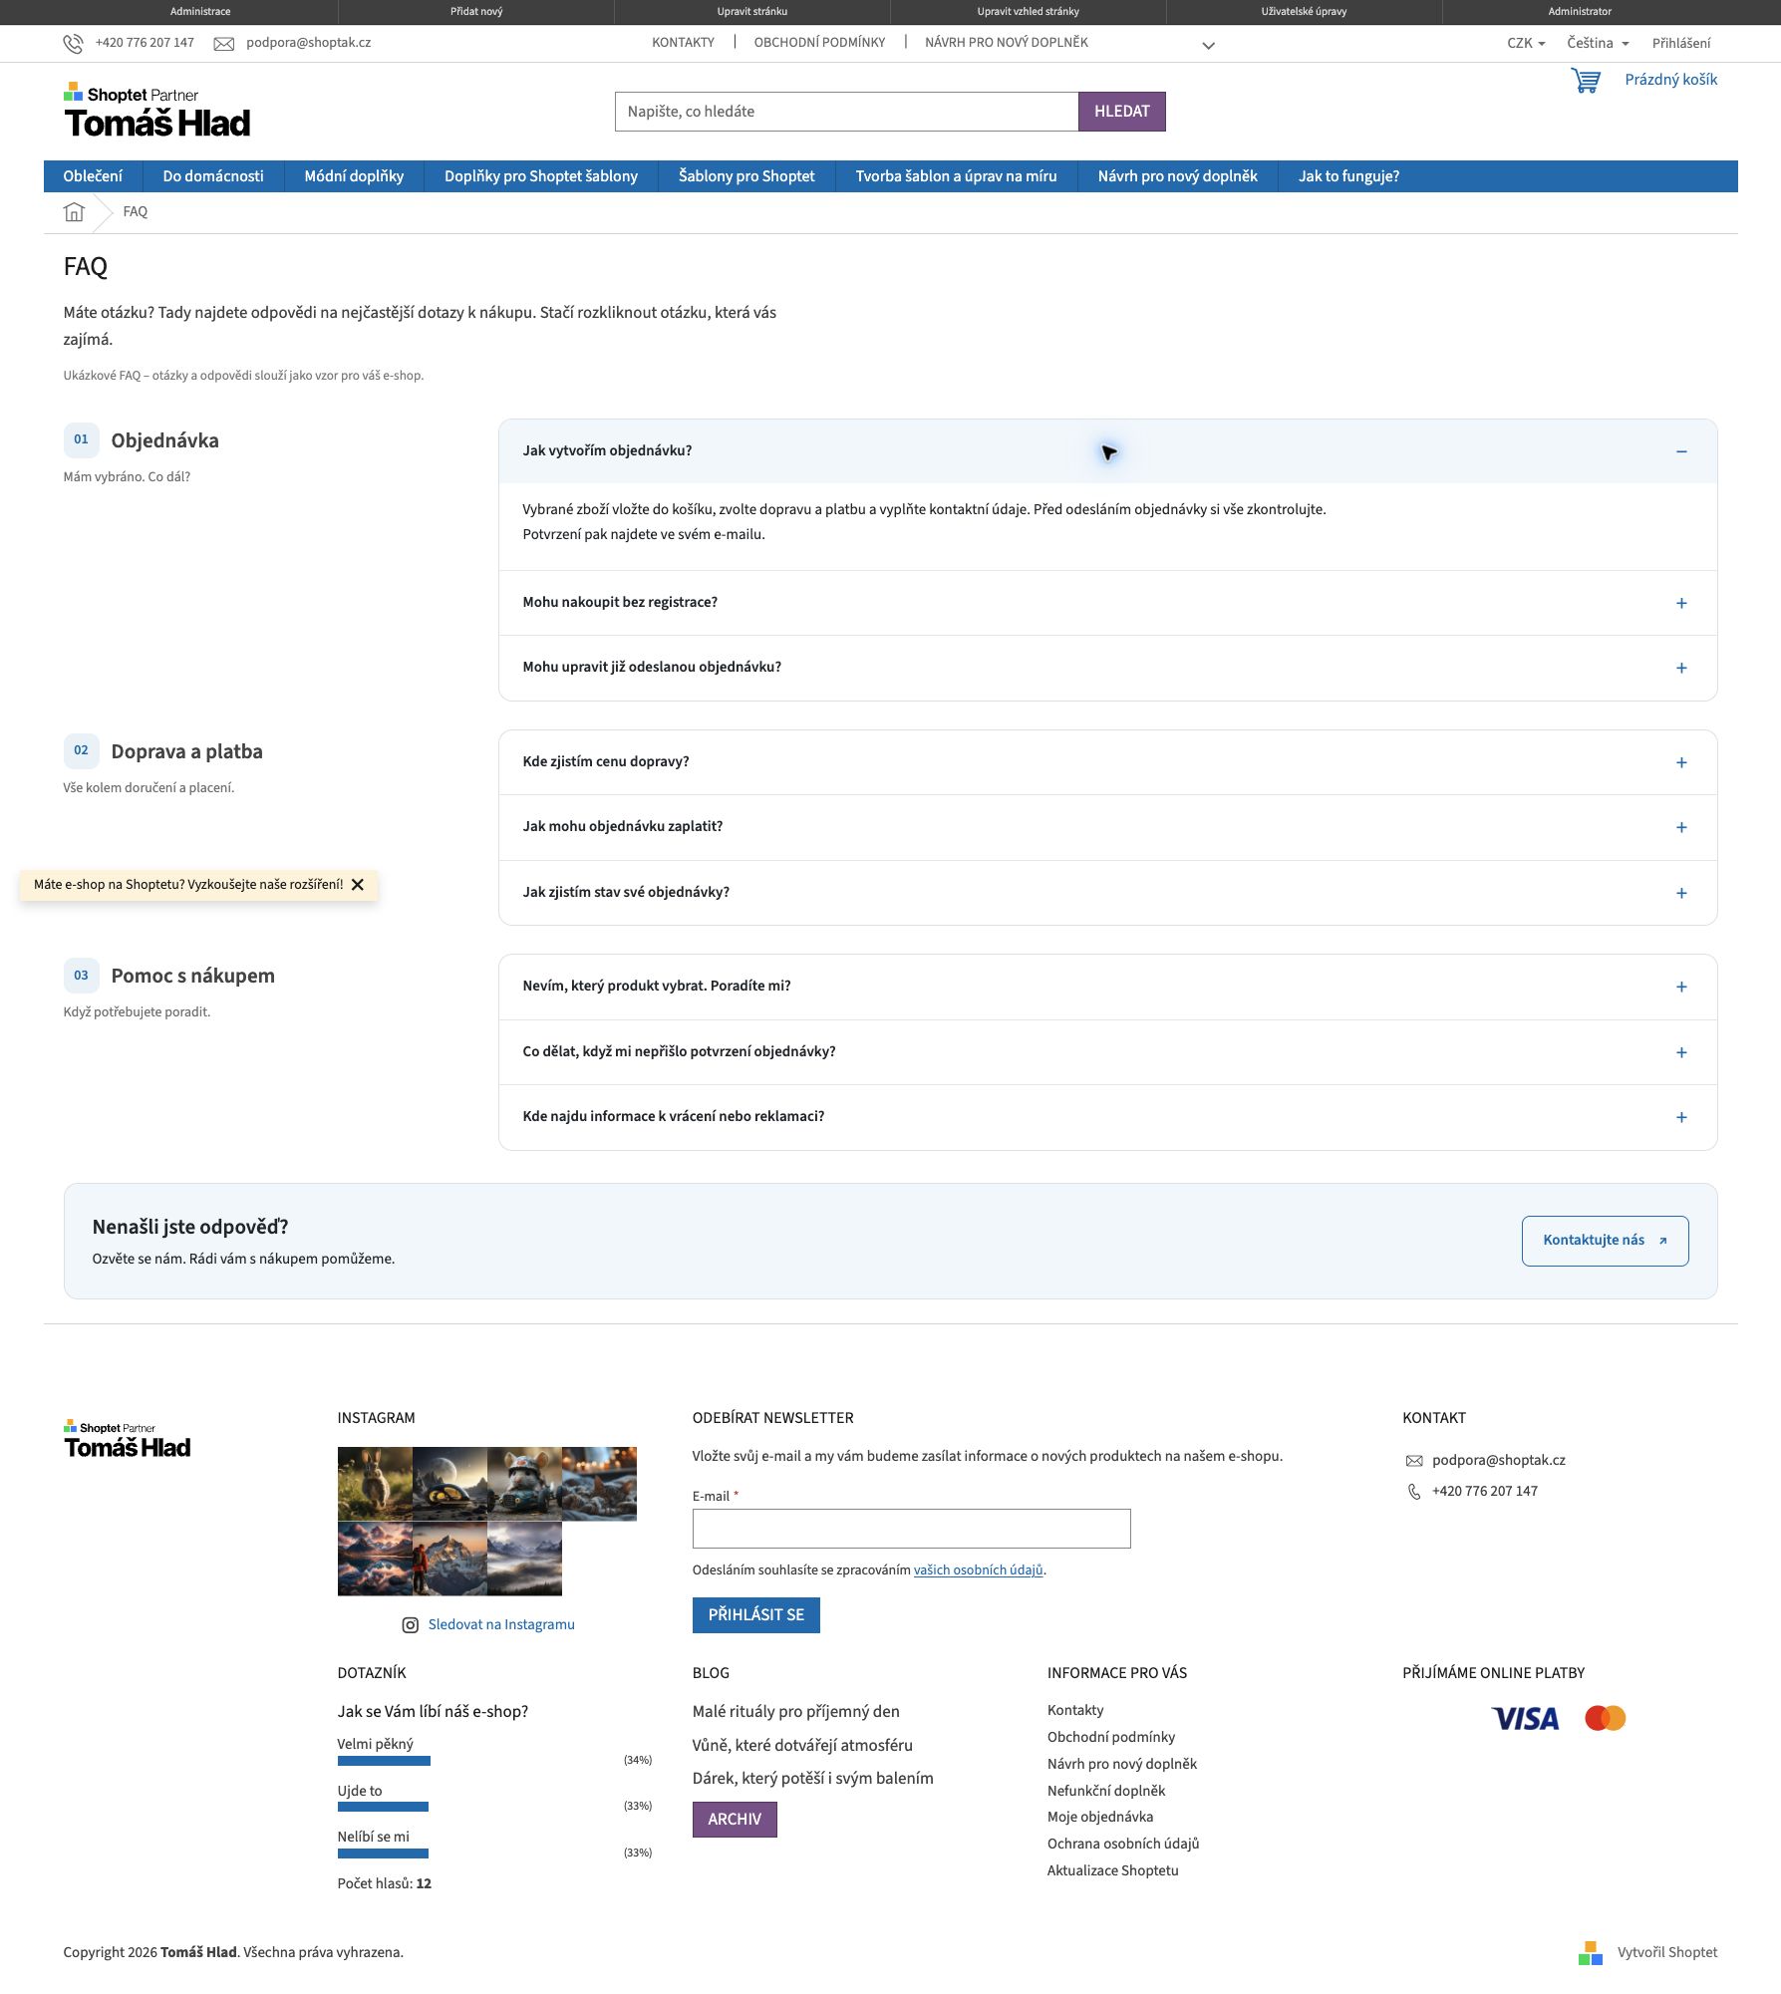This screenshot has width=1781, height=1994.
Task: Click the HLEDAT search button
Action: click(1121, 112)
